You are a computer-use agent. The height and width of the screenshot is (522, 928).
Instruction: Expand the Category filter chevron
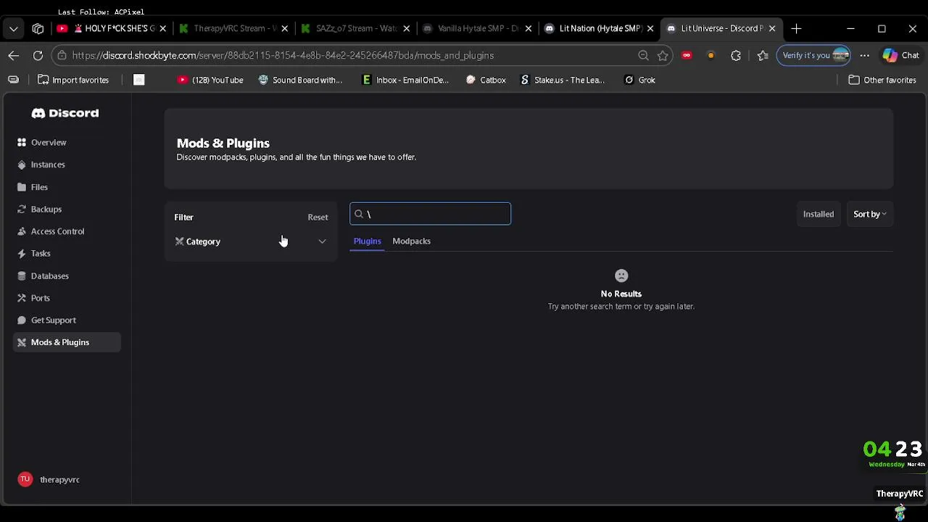(322, 241)
